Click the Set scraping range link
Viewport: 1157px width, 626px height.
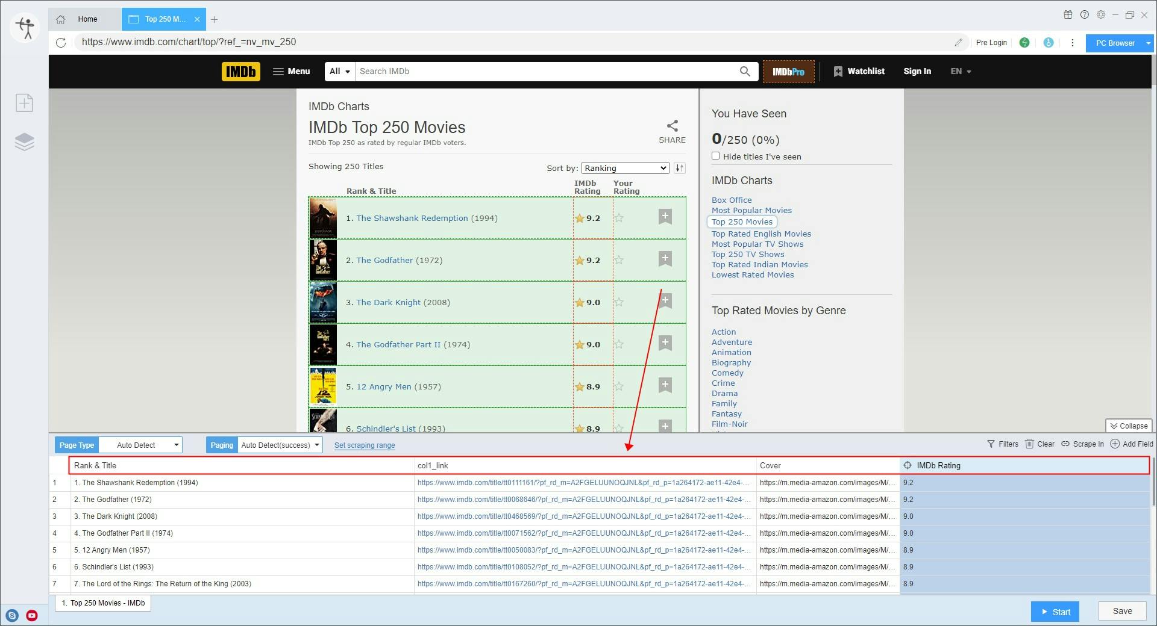[365, 445]
